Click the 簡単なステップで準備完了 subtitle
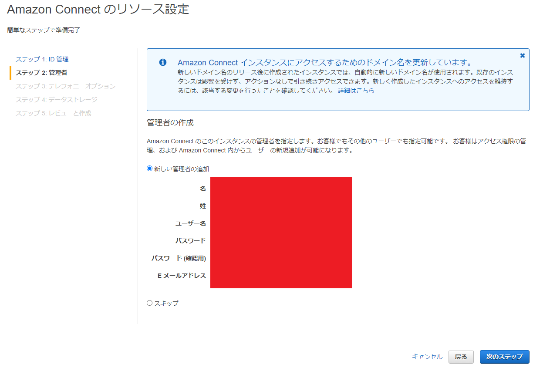Viewport: 533px width, 368px height. click(x=44, y=30)
